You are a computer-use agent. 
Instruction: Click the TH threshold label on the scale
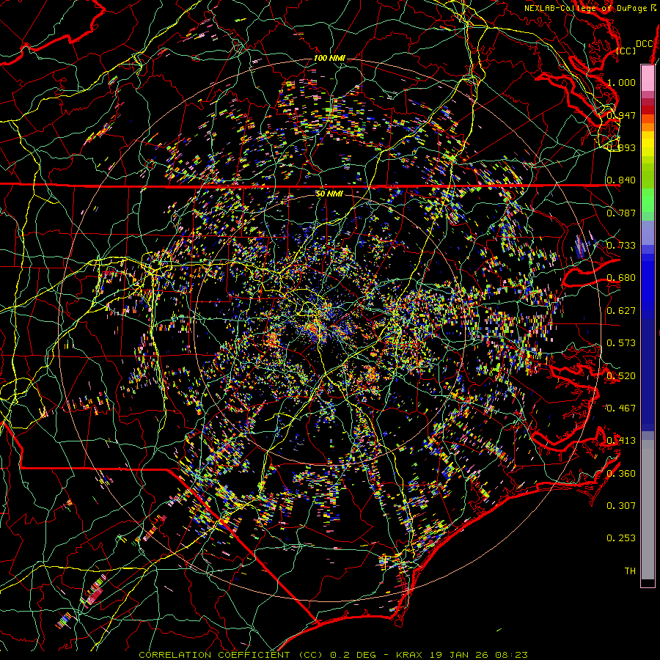tap(630, 571)
